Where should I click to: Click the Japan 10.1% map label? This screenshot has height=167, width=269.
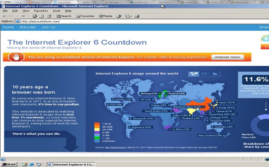226,102
